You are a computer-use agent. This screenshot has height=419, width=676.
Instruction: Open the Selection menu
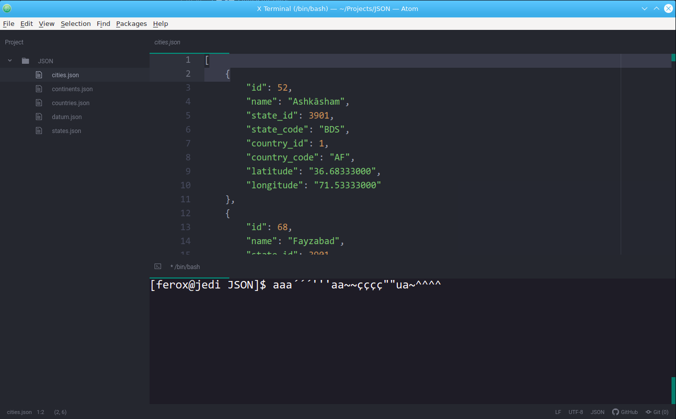(76, 23)
